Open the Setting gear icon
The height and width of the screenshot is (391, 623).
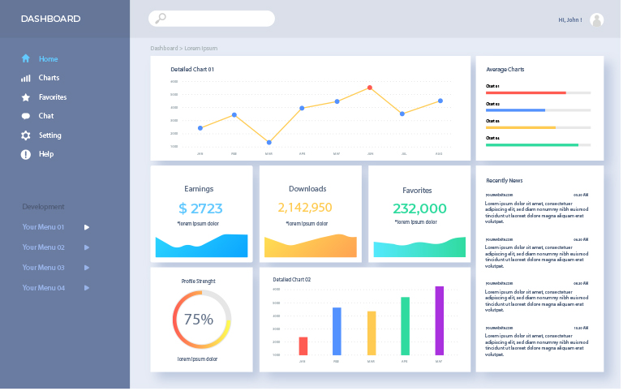pos(26,135)
